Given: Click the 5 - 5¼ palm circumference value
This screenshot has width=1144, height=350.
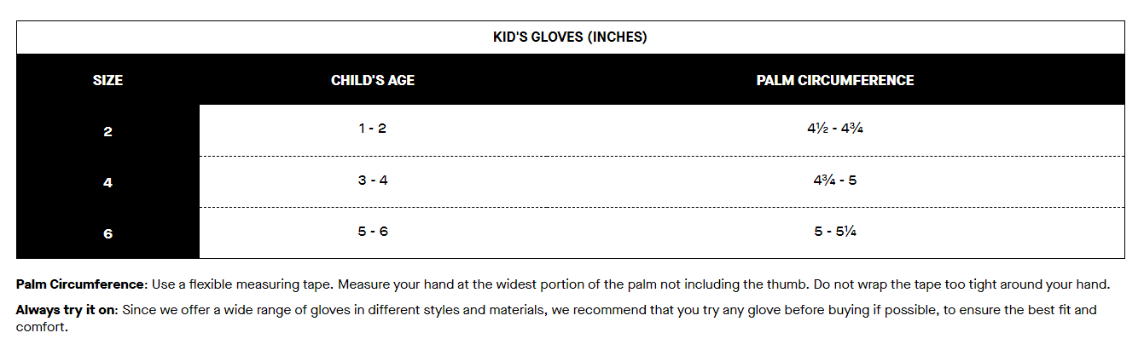Looking at the screenshot, I should coord(834,231).
